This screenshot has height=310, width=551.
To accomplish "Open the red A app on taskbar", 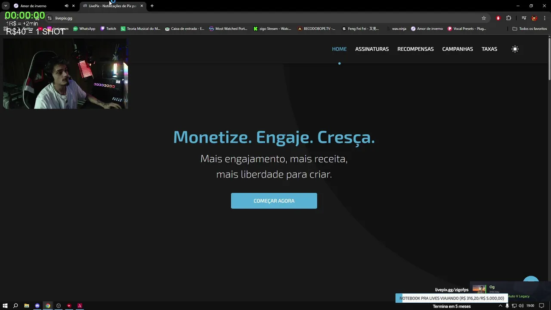I will [80, 306].
